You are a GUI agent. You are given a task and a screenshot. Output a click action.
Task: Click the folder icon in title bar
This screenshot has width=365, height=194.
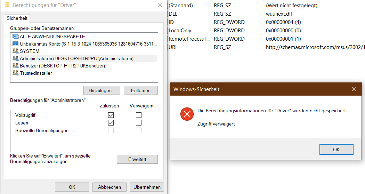7,5
